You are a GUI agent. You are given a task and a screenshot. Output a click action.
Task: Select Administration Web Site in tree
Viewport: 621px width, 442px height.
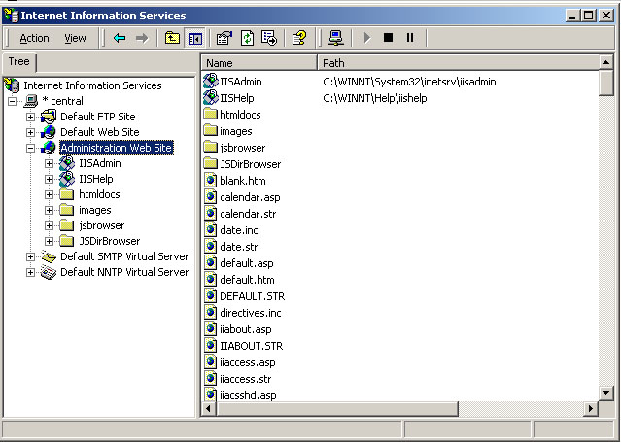click(x=117, y=148)
